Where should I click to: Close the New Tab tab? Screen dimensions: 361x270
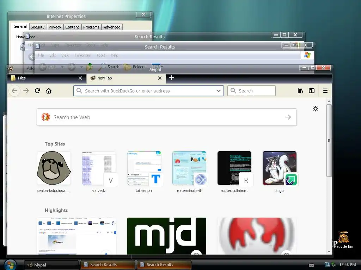tap(160, 78)
